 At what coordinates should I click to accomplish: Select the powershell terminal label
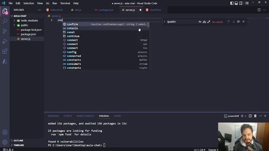232,116
